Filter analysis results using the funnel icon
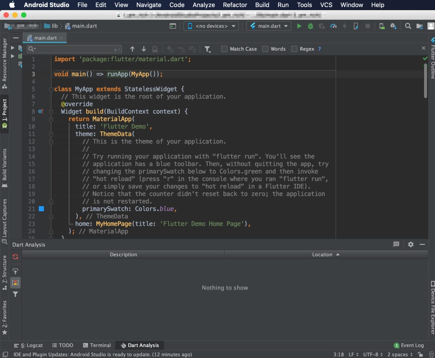Viewport: 435px width, 358px height. tap(15, 295)
